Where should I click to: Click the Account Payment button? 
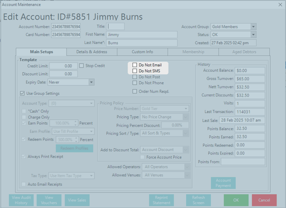click(223, 183)
